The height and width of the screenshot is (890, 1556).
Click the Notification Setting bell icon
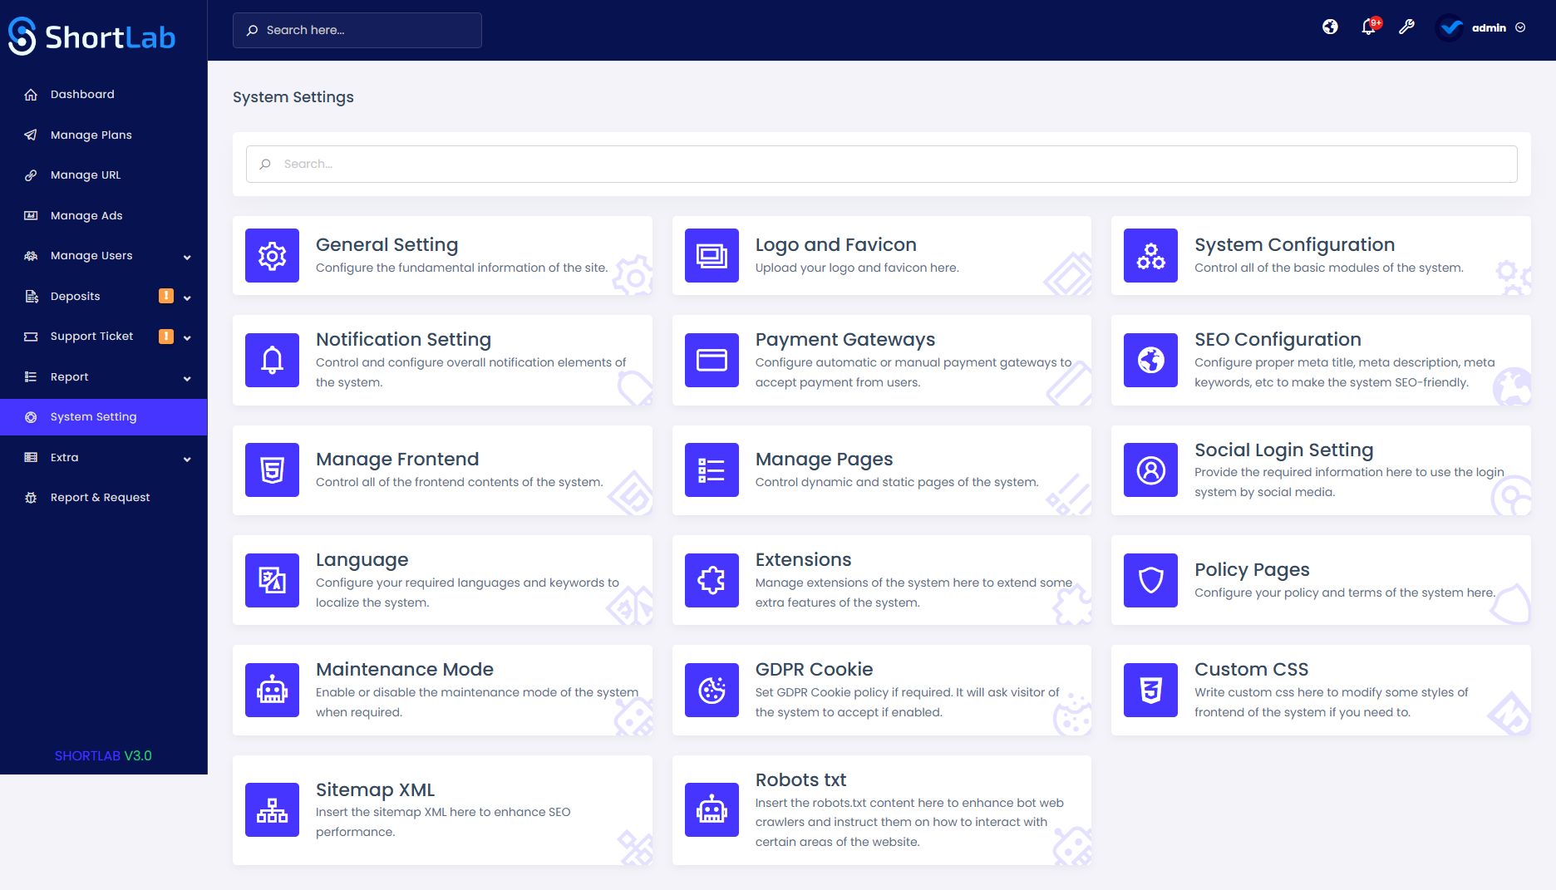(271, 360)
